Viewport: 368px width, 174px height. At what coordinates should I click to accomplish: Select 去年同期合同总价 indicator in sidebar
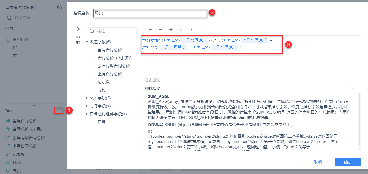click(x=29, y=138)
